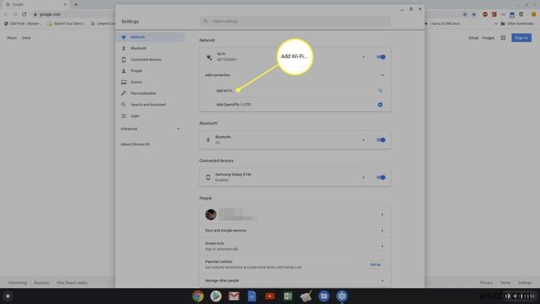Image resolution: width=540 pixels, height=304 pixels.
Task: Open Sync and Google services arrow
Action: tap(382, 231)
